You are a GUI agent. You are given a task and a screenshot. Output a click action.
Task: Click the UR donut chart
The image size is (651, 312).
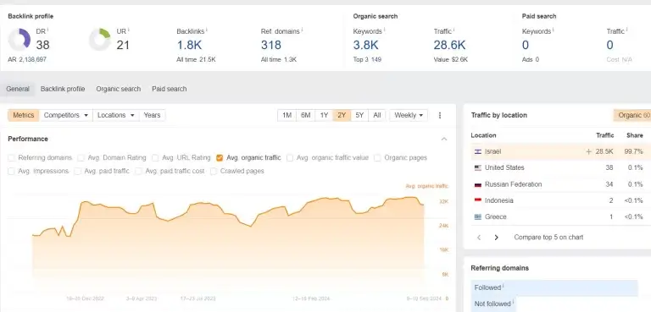coord(100,40)
